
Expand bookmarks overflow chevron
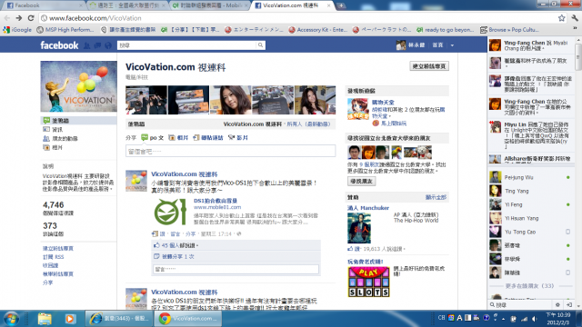[x=575, y=29]
